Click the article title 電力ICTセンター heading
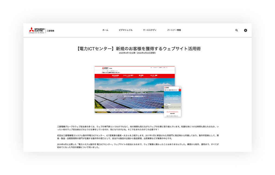Screen dimensions: 275x175 pyautogui.click(x=138, y=49)
